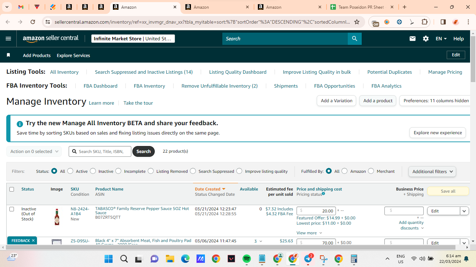Click the magnifier search button in the header
The width and height of the screenshot is (476, 267).
pos(355,39)
